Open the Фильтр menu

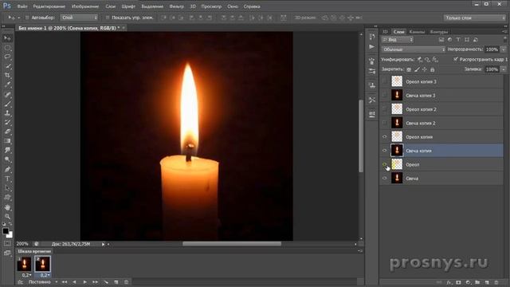[177, 6]
